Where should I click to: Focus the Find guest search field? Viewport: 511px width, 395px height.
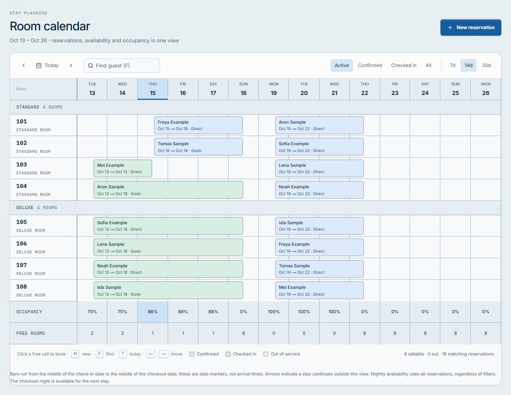point(122,65)
